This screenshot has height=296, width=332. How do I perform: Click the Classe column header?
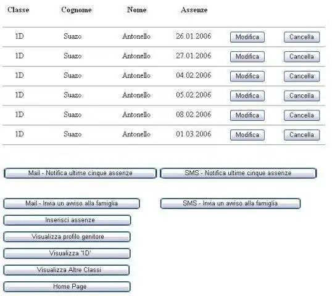click(x=19, y=10)
